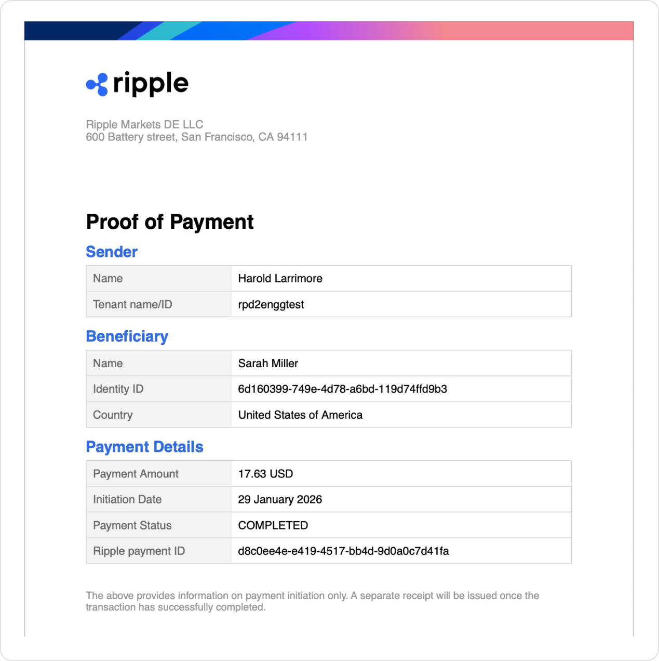Click the Beneficiary section heading
This screenshot has width=659, height=661.
click(127, 336)
